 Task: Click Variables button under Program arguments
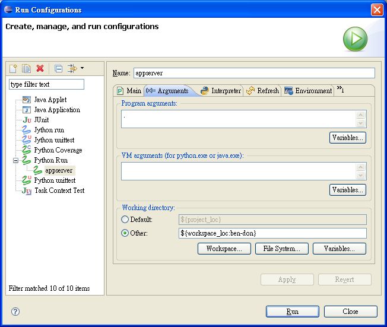click(347, 138)
